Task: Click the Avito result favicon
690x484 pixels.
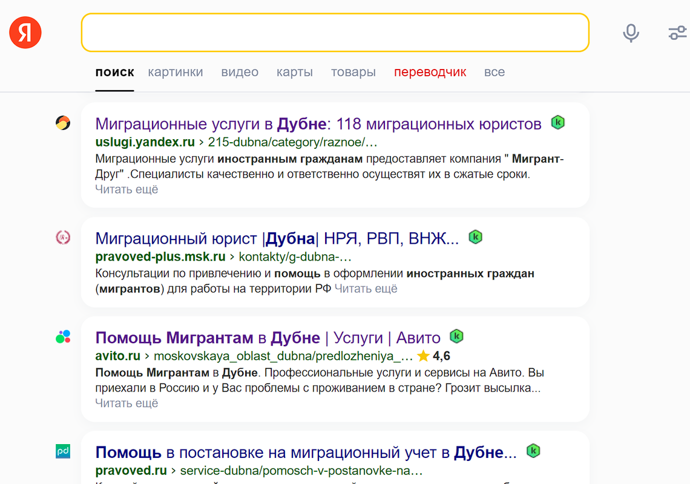Action: point(63,337)
